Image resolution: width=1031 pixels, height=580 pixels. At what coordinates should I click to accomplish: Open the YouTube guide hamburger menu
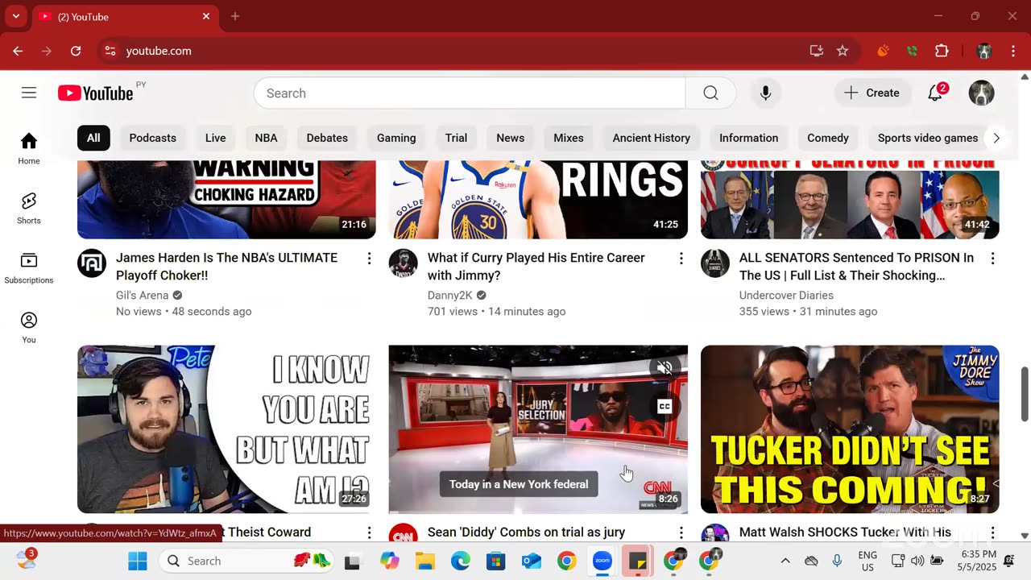(x=29, y=93)
